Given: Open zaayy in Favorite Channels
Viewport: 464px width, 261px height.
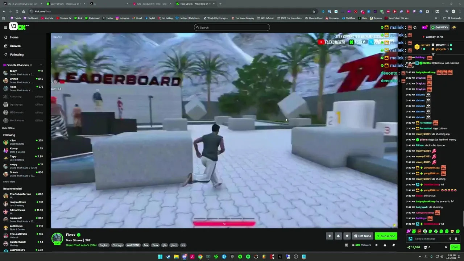Looking at the screenshot, I should point(22,72).
